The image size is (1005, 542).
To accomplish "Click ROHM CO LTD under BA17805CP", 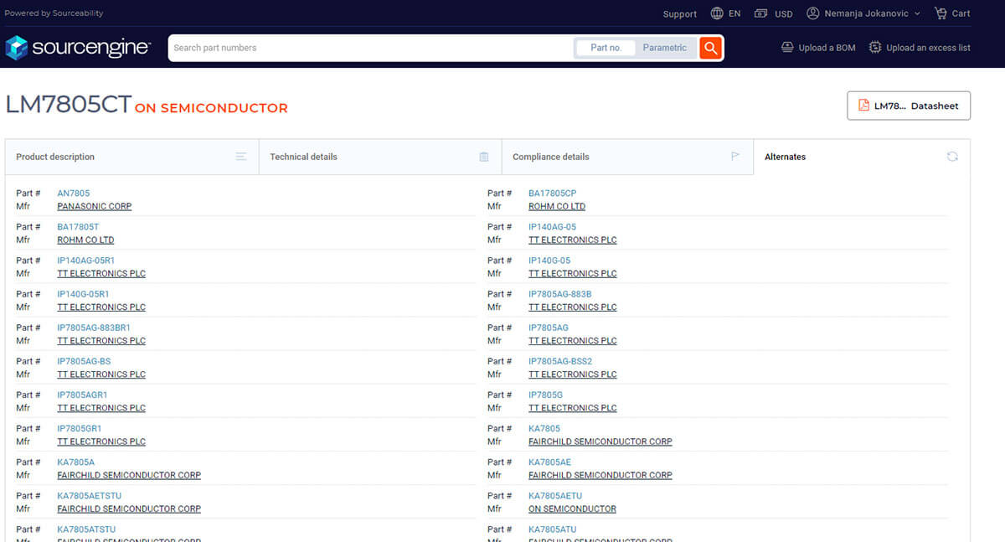I will tap(557, 206).
